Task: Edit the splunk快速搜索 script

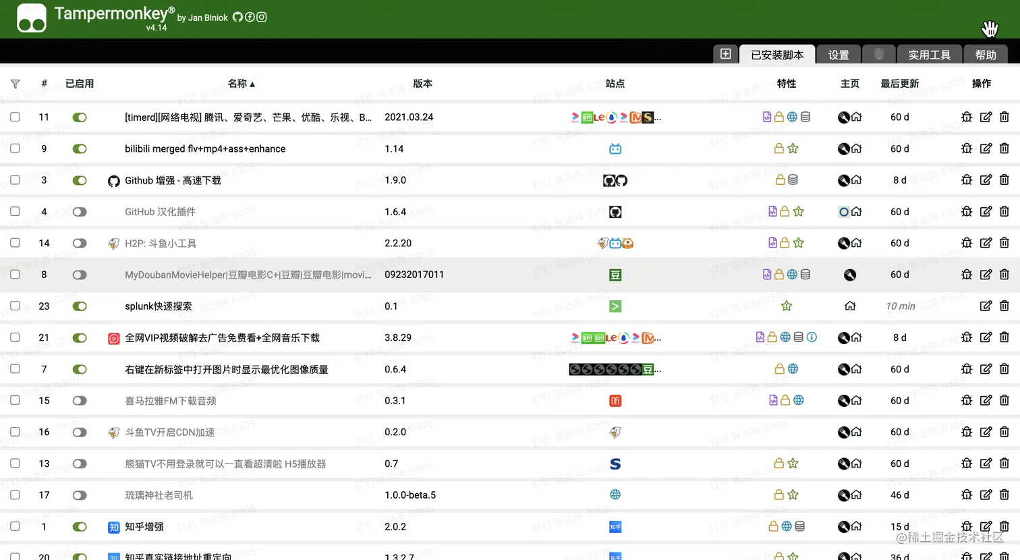Action: pos(986,306)
